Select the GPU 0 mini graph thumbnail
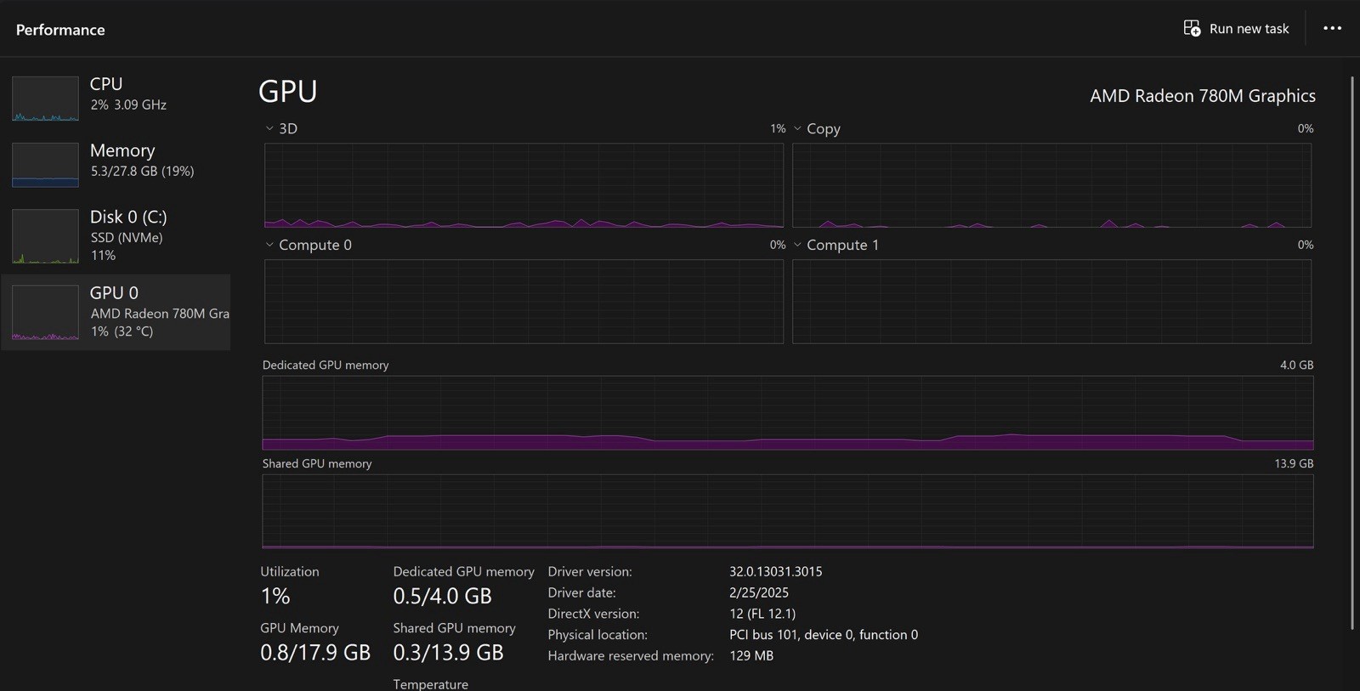Viewport: 1360px width, 691px height. pos(45,313)
